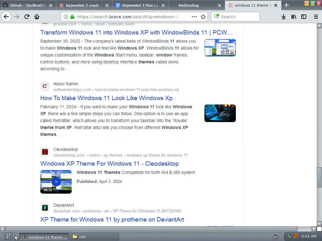Click the vertical scrollbar down arrow
Screen dimensions: 322x241
[319, 223]
